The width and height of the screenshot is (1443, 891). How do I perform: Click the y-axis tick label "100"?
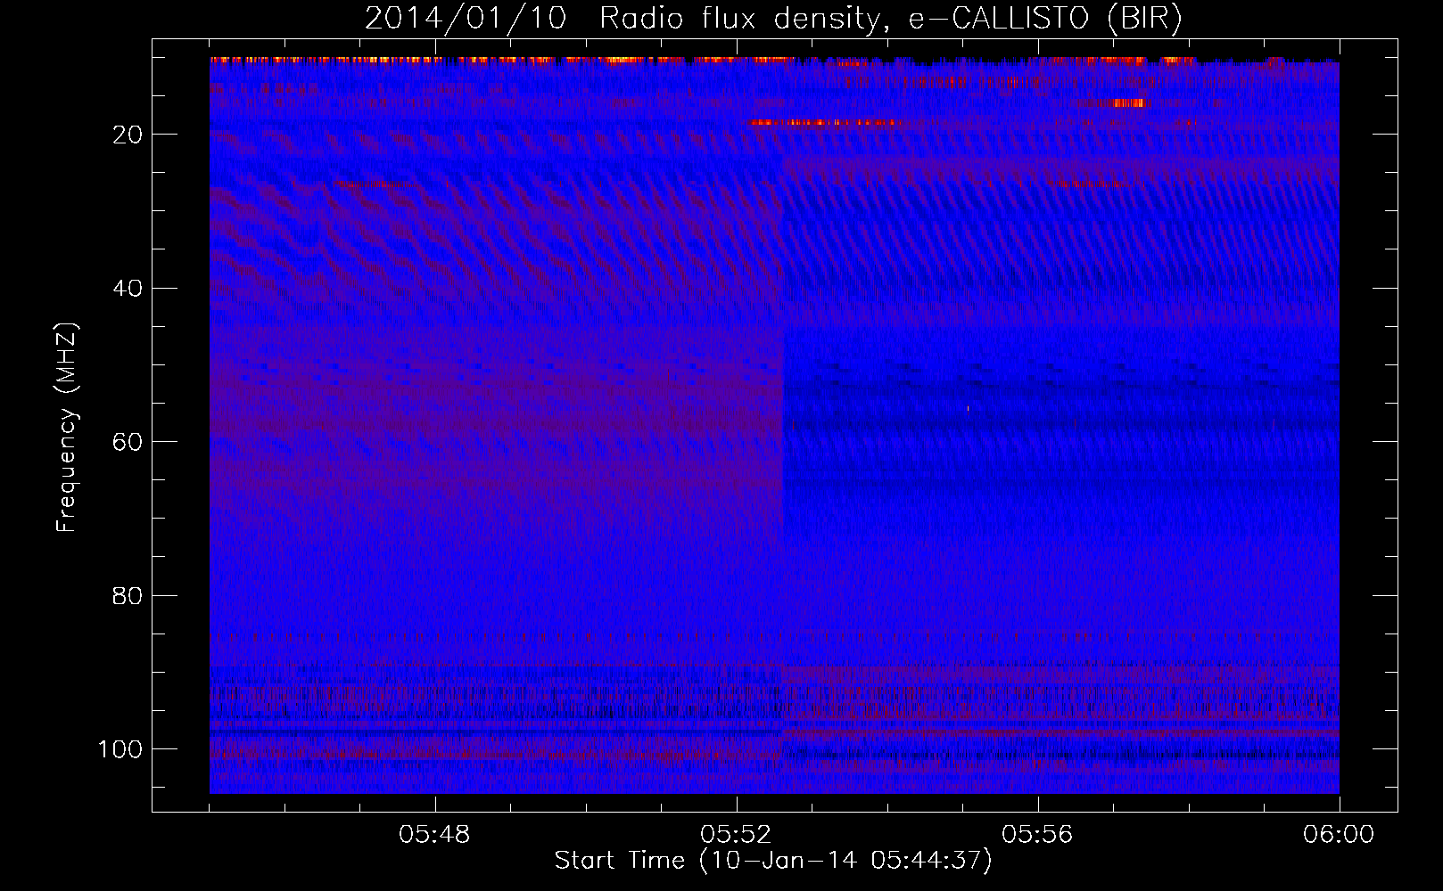point(120,749)
